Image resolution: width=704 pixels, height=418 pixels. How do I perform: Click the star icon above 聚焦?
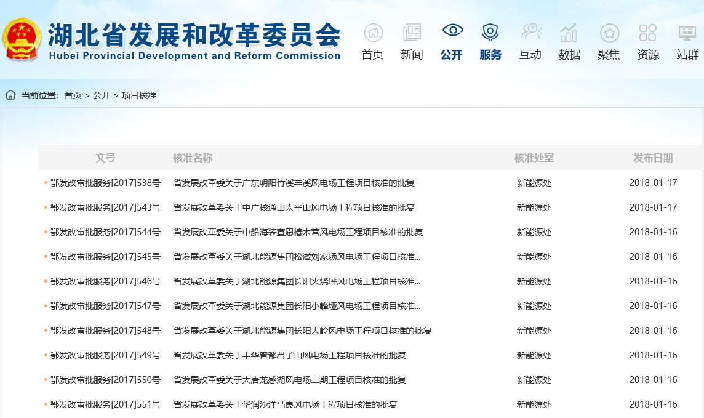[609, 33]
